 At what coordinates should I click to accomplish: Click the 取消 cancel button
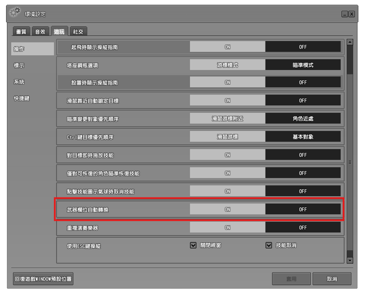click(332, 279)
